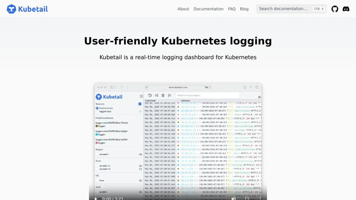Click the tab overview icon in demo window

257,87
